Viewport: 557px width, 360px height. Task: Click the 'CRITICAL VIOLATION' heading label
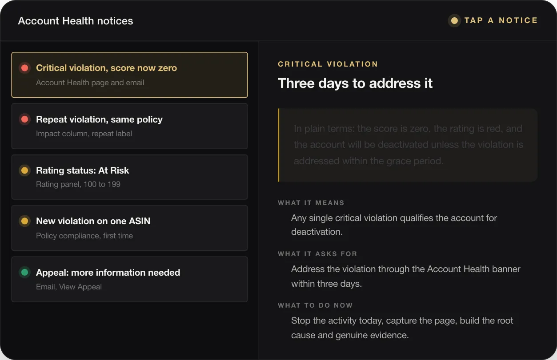click(x=328, y=64)
